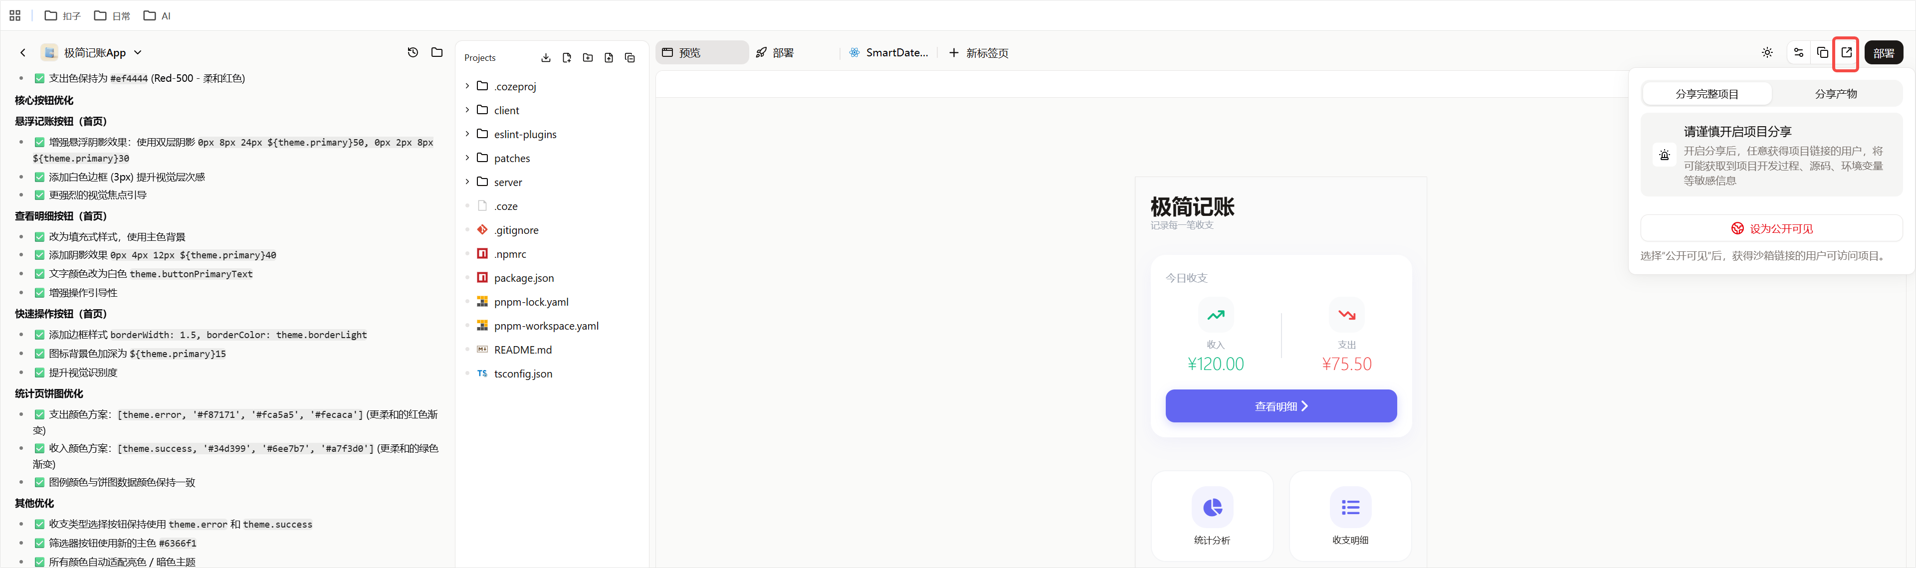Click the 统计页饼图优化 heading
The height and width of the screenshot is (568, 1916).
click(x=49, y=394)
